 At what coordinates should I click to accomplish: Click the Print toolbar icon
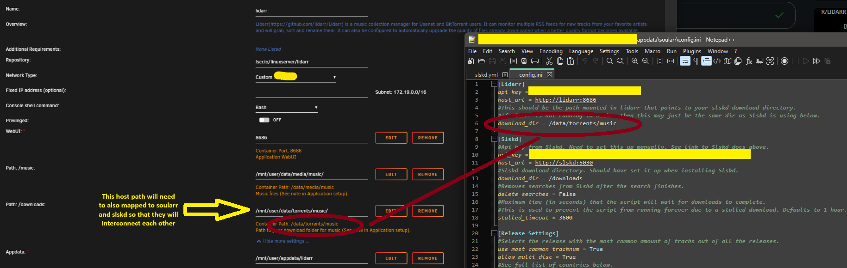(535, 61)
